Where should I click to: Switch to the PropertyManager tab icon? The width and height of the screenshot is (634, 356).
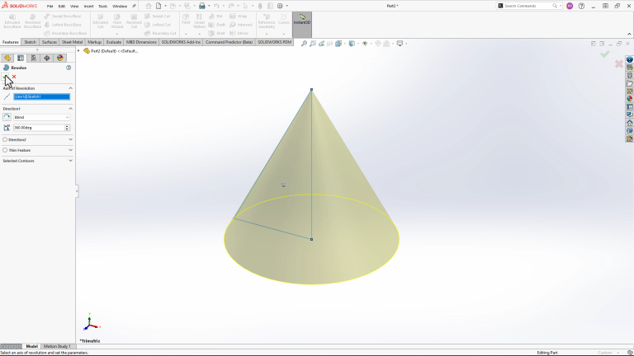point(20,59)
